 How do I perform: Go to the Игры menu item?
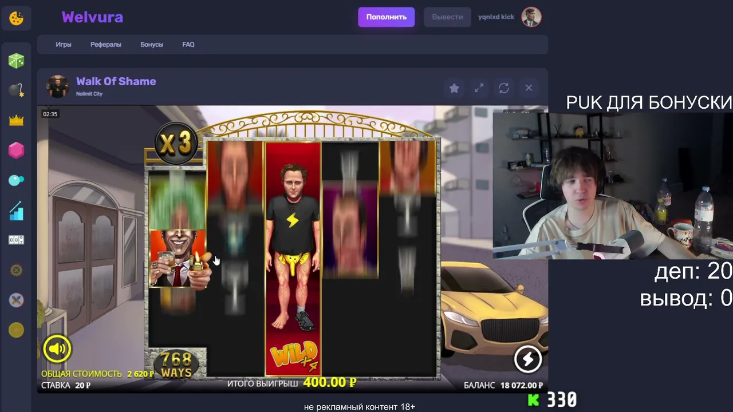tap(64, 45)
